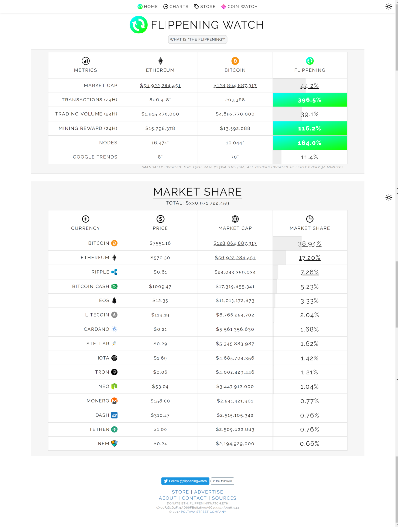This screenshot has height=527, width=398.
Task: Click the Coin Watch icon in the navigation
Action: click(223, 6)
